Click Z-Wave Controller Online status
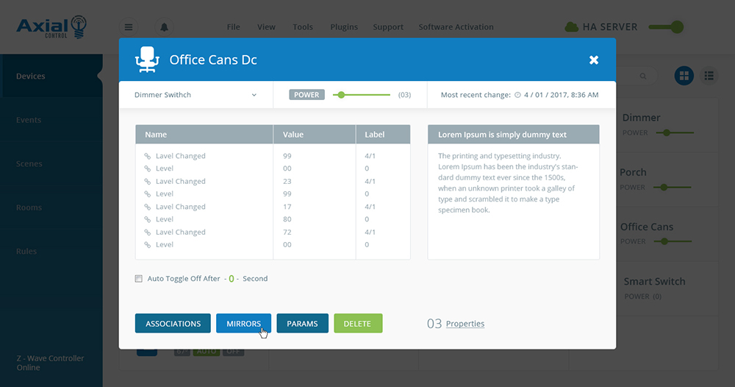Screen dimensions: 735x387 pos(50,363)
